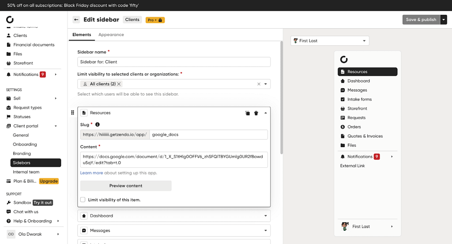Click the Quotes & Invoices icon in preview
This screenshot has width=452, height=244.
pyautogui.click(x=343, y=136)
